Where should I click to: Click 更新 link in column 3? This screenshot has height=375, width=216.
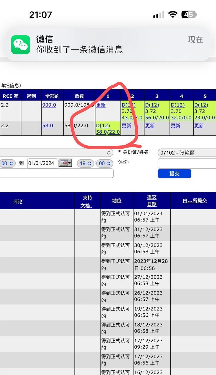tap(150, 126)
